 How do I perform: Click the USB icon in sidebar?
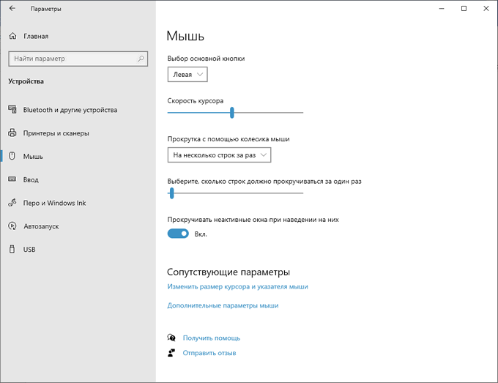click(x=12, y=250)
